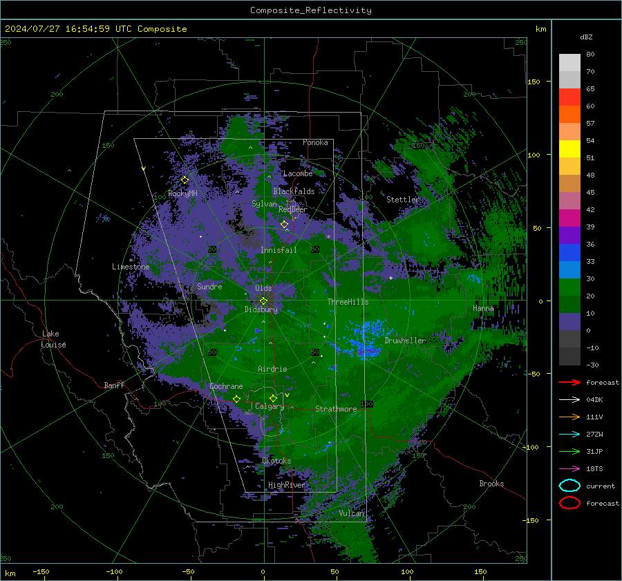Click the RedDeer label

coord(293,209)
